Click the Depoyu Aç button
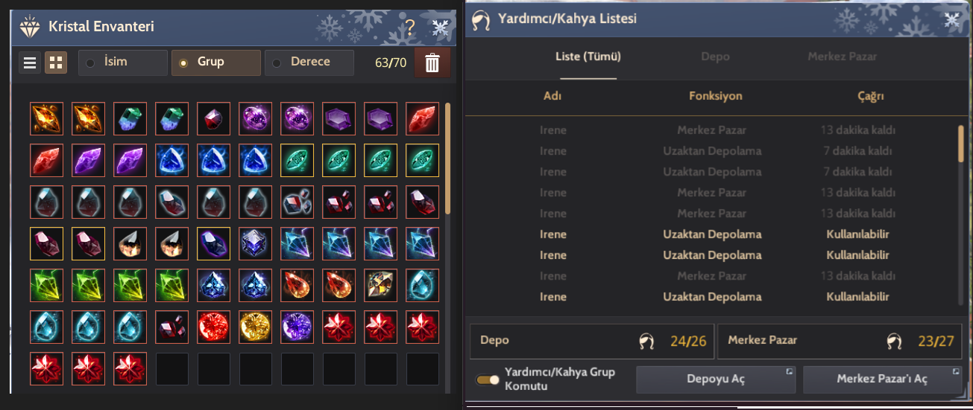The image size is (973, 410). pos(716,379)
